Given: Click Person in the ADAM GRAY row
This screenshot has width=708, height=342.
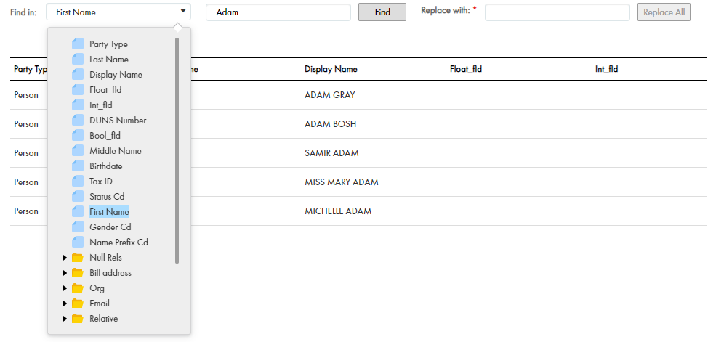Looking at the screenshot, I should pyautogui.click(x=26, y=95).
